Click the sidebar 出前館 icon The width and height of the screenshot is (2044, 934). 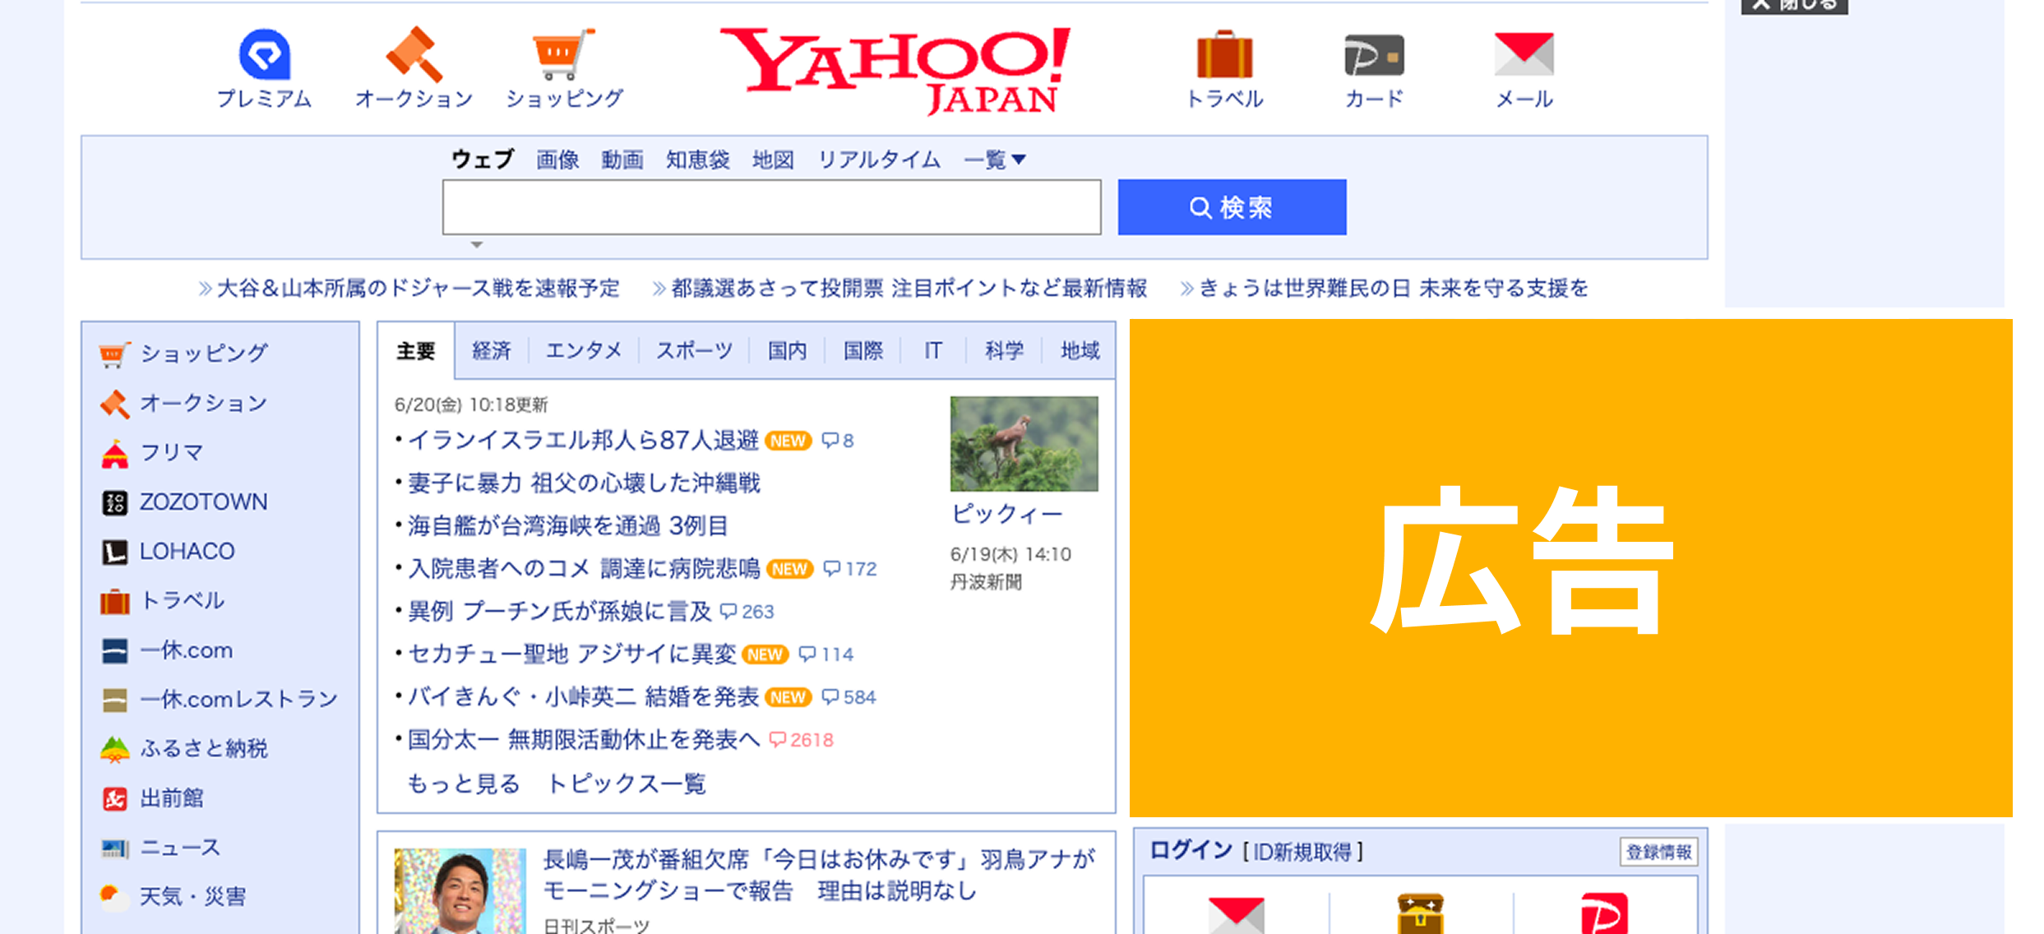click(x=114, y=798)
